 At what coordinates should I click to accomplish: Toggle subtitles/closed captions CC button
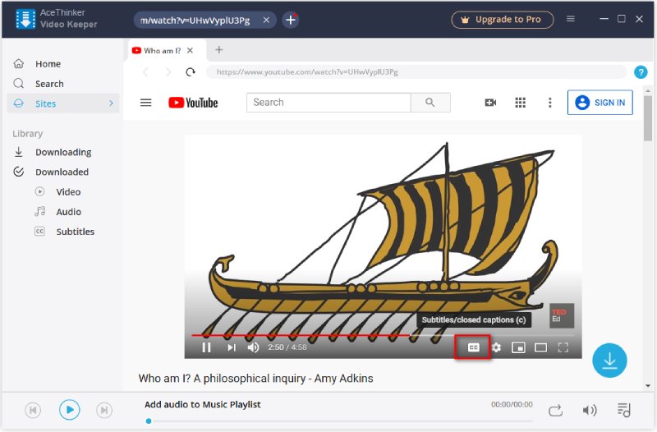pyautogui.click(x=473, y=347)
